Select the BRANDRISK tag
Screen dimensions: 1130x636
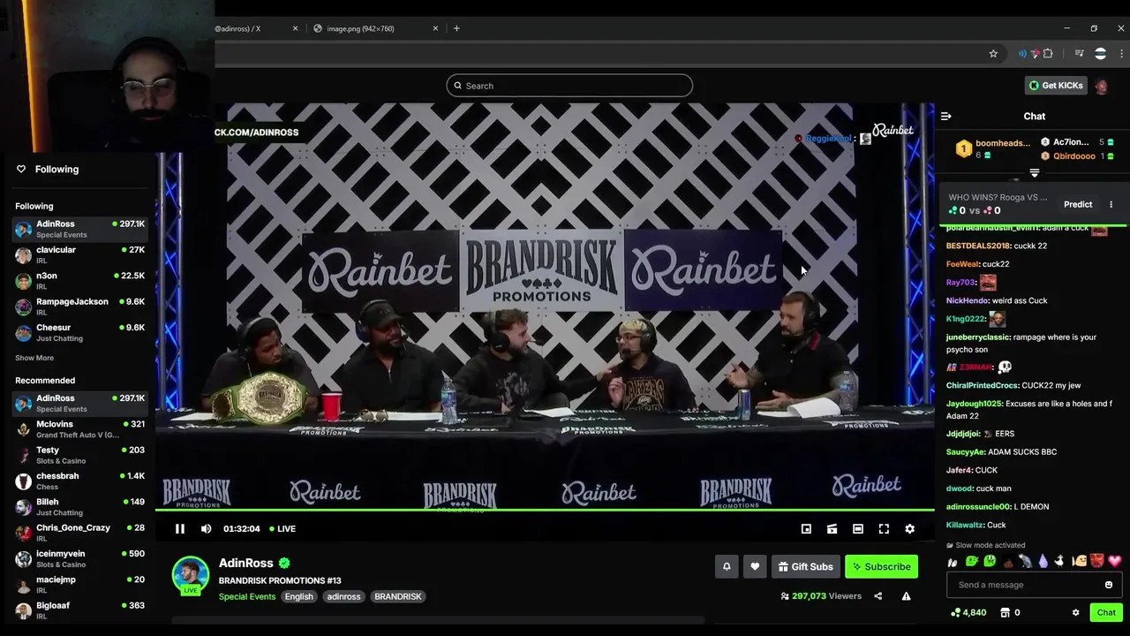pyautogui.click(x=397, y=596)
